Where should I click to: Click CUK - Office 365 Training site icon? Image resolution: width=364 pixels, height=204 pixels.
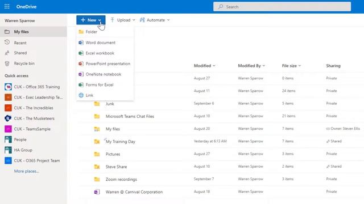click(x=8, y=87)
